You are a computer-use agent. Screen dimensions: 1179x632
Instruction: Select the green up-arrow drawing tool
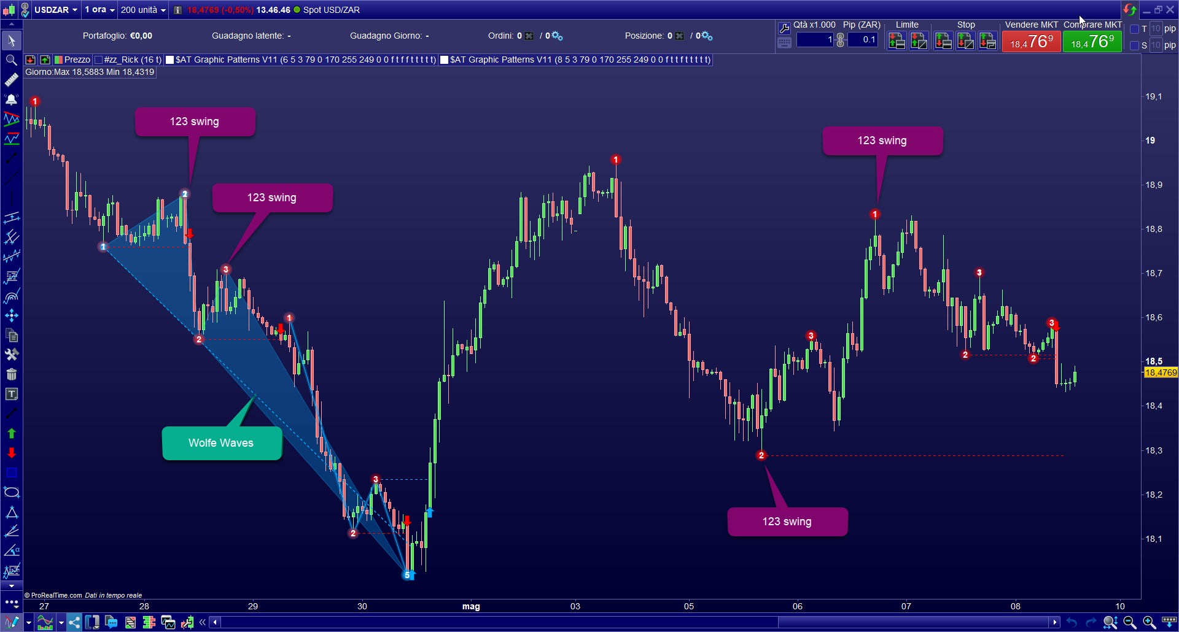[11, 433]
